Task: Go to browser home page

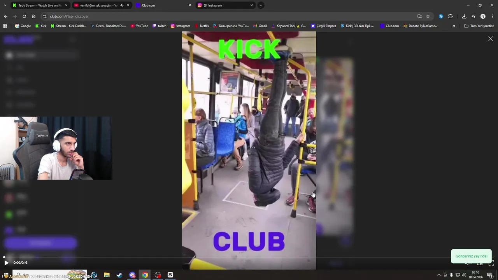Action: pyautogui.click(x=33, y=16)
